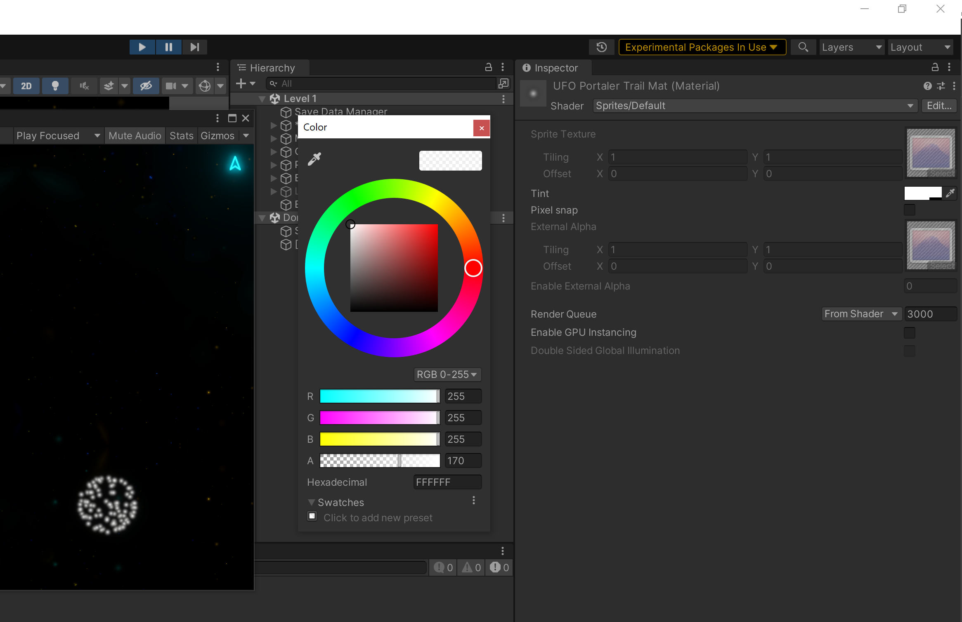Click the Edit button next to the shader
Viewport: 962px width, 622px height.
pos(938,106)
